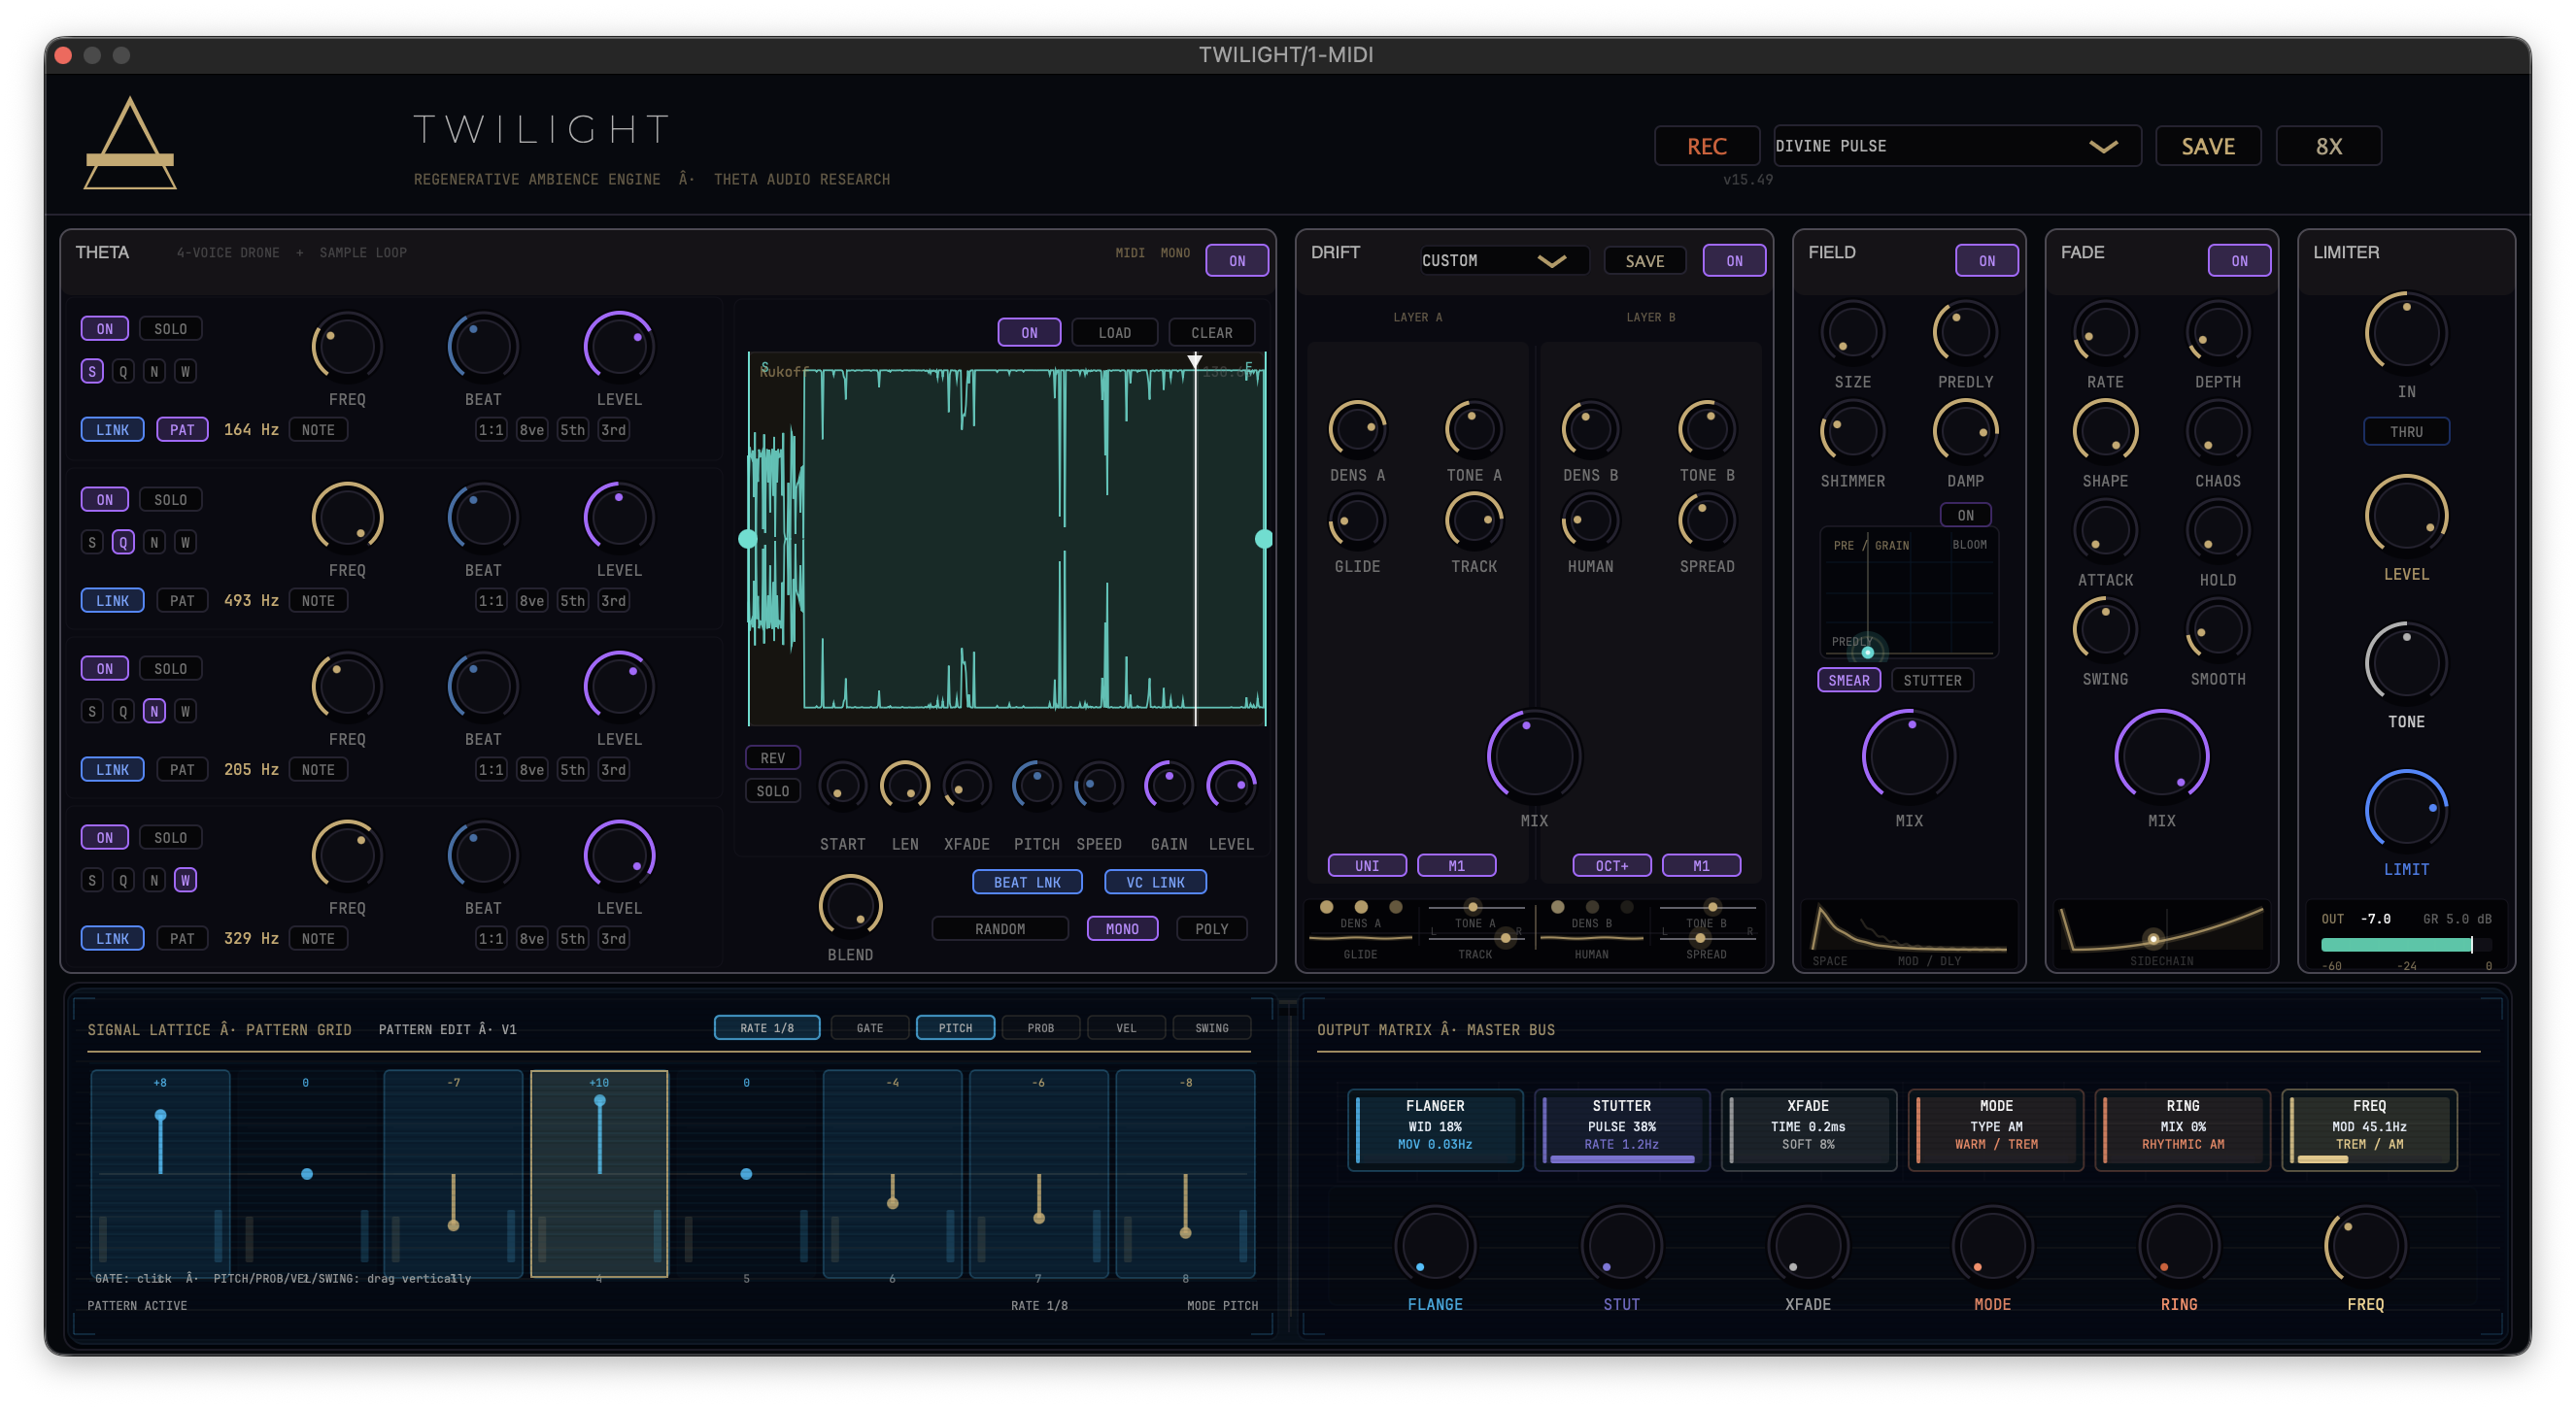Click the BLEND knob
The width and height of the screenshot is (2576, 1408).
click(850, 907)
